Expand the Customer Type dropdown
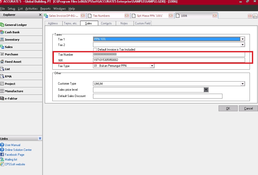Screen dimensions: 258x175 [x=243, y=84]
